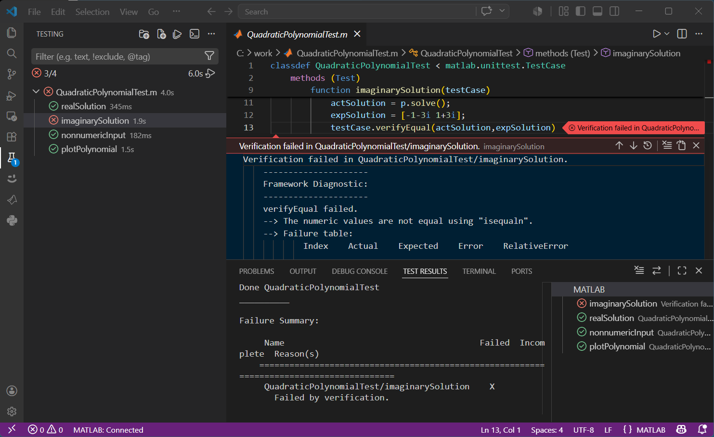Switch to TERMINAL panel tab
The width and height of the screenshot is (714, 437).
click(479, 271)
